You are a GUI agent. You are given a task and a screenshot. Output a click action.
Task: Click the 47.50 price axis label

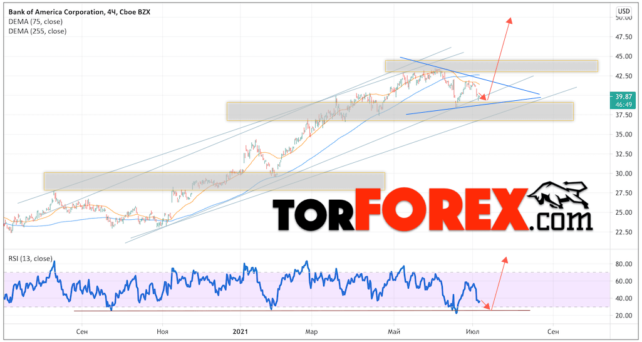tap(624, 37)
